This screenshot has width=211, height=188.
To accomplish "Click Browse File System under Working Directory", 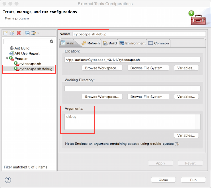I will coord(148,97).
